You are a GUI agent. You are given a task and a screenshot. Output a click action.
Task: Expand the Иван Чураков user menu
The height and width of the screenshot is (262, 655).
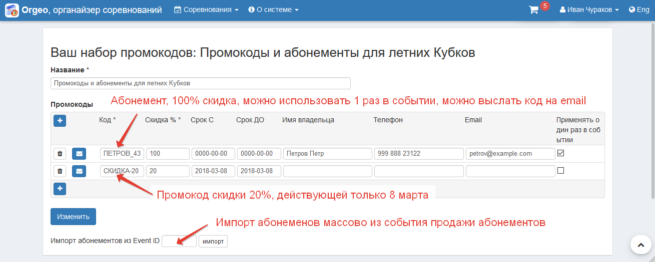coord(589,10)
